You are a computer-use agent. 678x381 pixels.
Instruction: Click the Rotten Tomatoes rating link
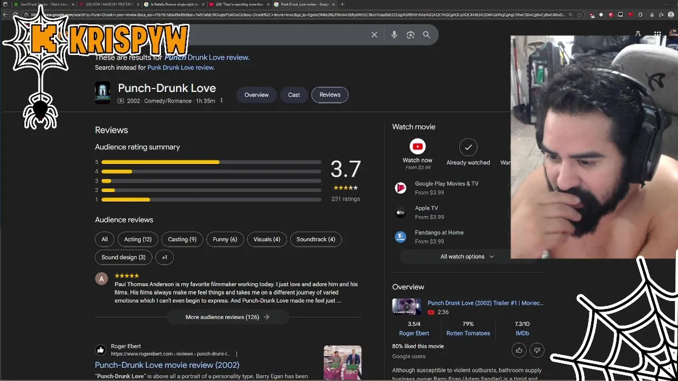468,333
